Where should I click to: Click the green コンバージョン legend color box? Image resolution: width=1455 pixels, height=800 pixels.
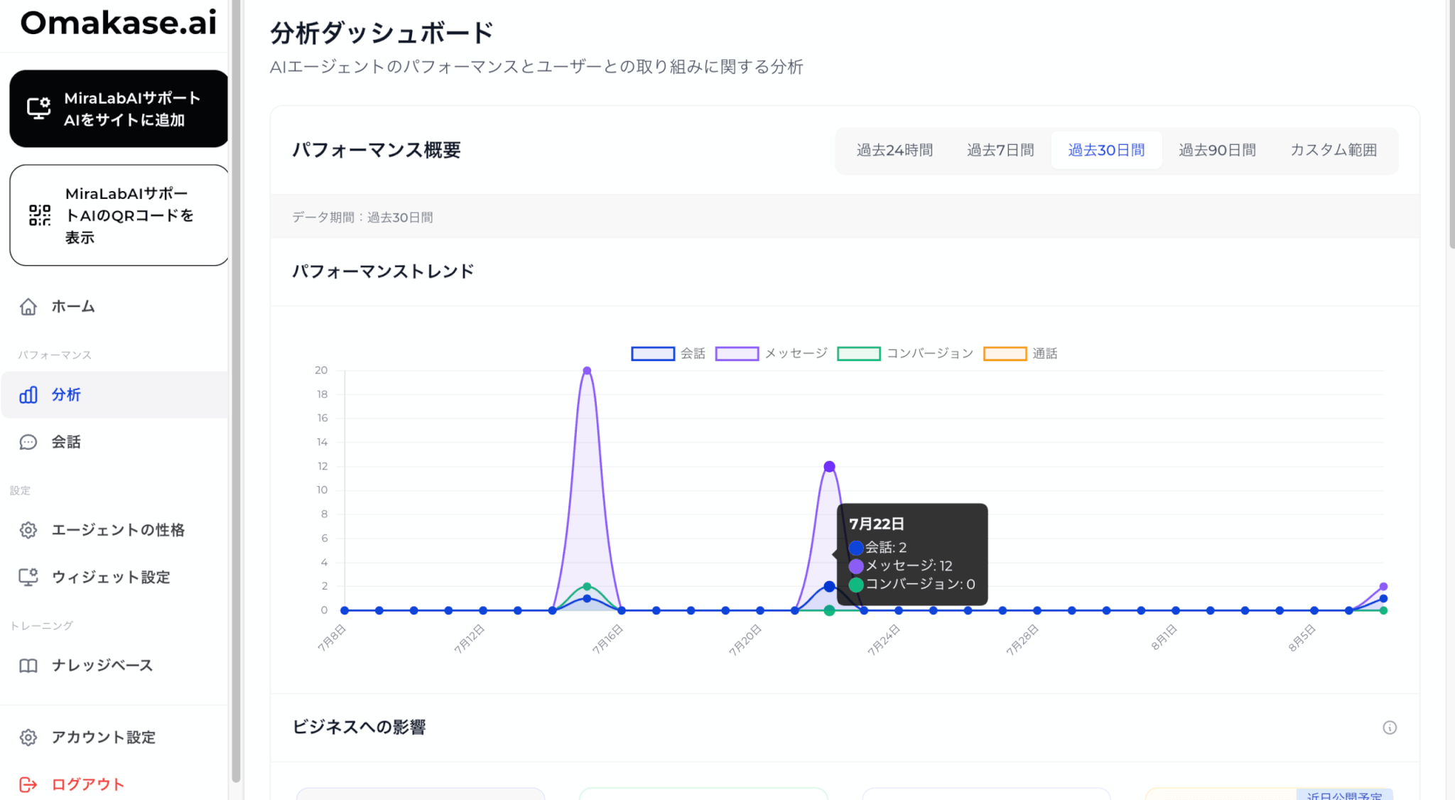point(859,354)
